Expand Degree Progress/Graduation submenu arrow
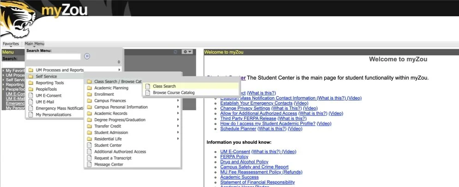 click(178, 120)
